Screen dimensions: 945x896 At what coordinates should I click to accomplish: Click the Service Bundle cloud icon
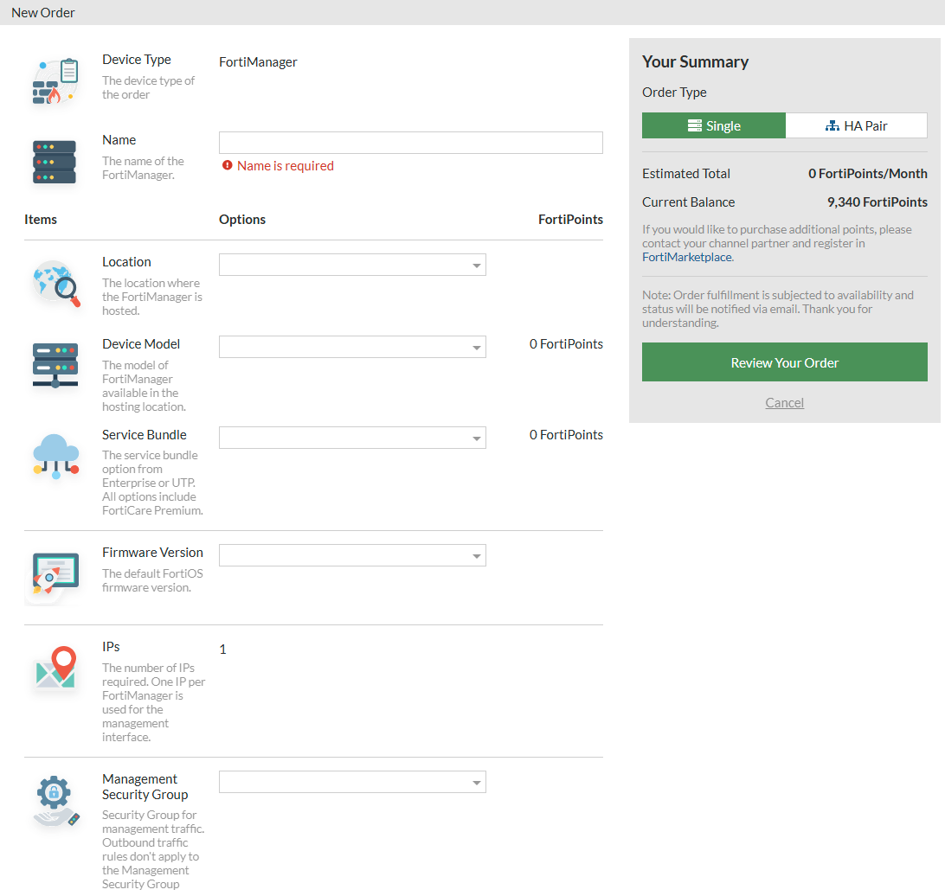pyautogui.click(x=56, y=456)
